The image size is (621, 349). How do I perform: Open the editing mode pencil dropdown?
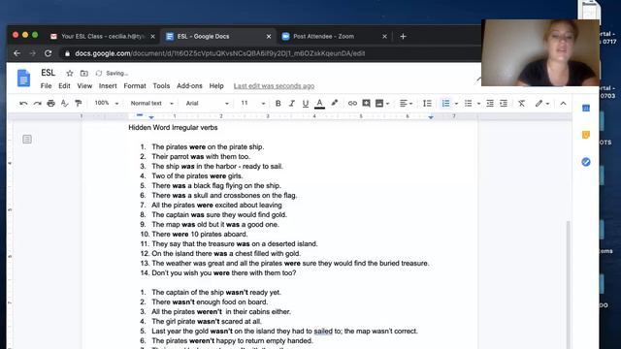[x=542, y=104]
